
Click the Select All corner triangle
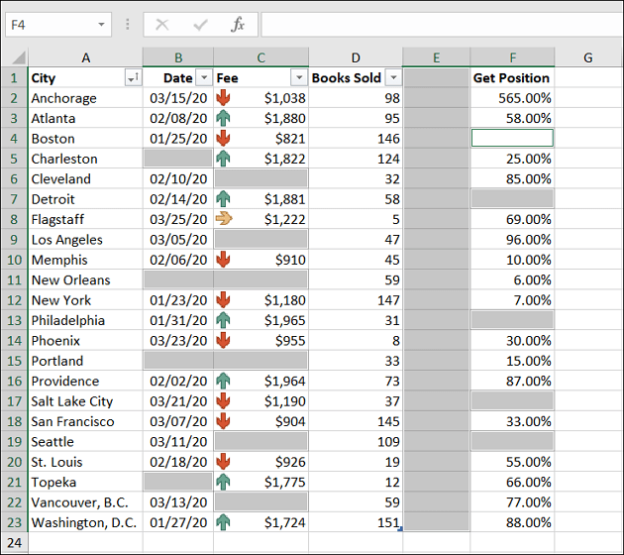tap(18, 57)
